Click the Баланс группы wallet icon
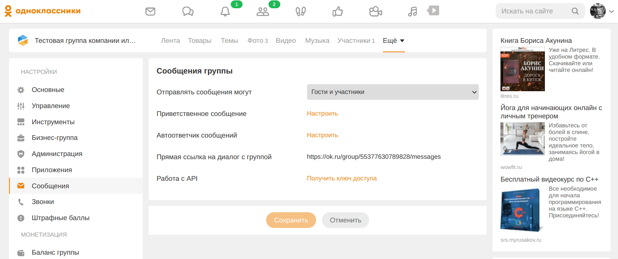The width and height of the screenshot is (618, 259). point(21,253)
